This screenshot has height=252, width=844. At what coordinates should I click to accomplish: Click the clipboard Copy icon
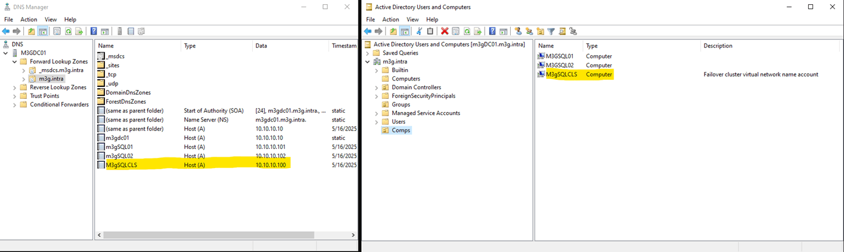pyautogui.click(x=430, y=31)
